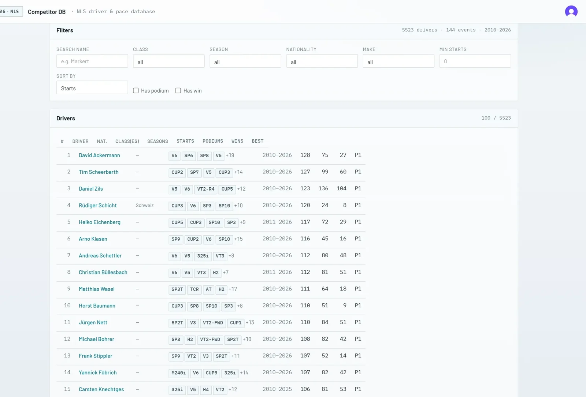This screenshot has width=586, height=397.
Task: Open Daniel Zils driver profile
Action: tap(91, 189)
